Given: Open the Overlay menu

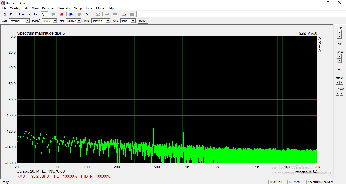Looking at the screenshot, I should [x=15, y=8].
